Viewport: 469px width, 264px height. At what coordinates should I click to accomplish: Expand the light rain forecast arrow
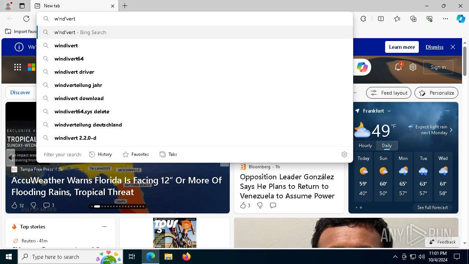[x=451, y=130]
